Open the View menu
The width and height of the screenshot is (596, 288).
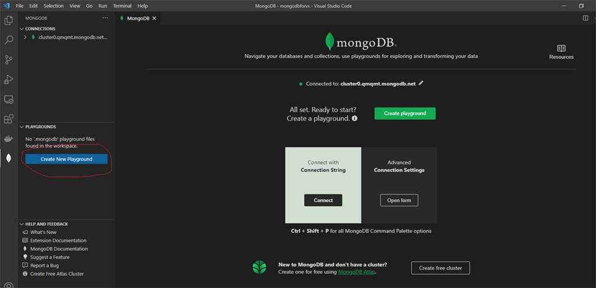coord(75,6)
